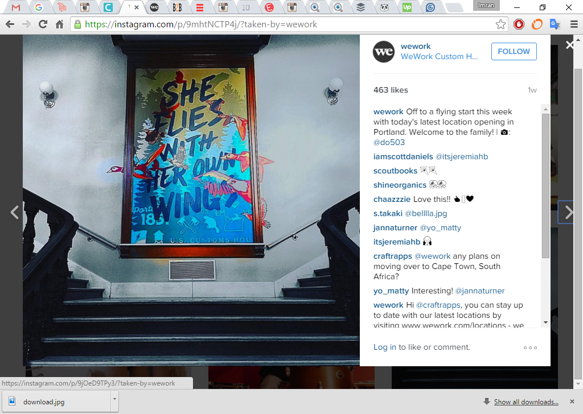This screenshot has height=414, width=583.
Task: Open jannaturner commenter username
Action: pos(395,227)
